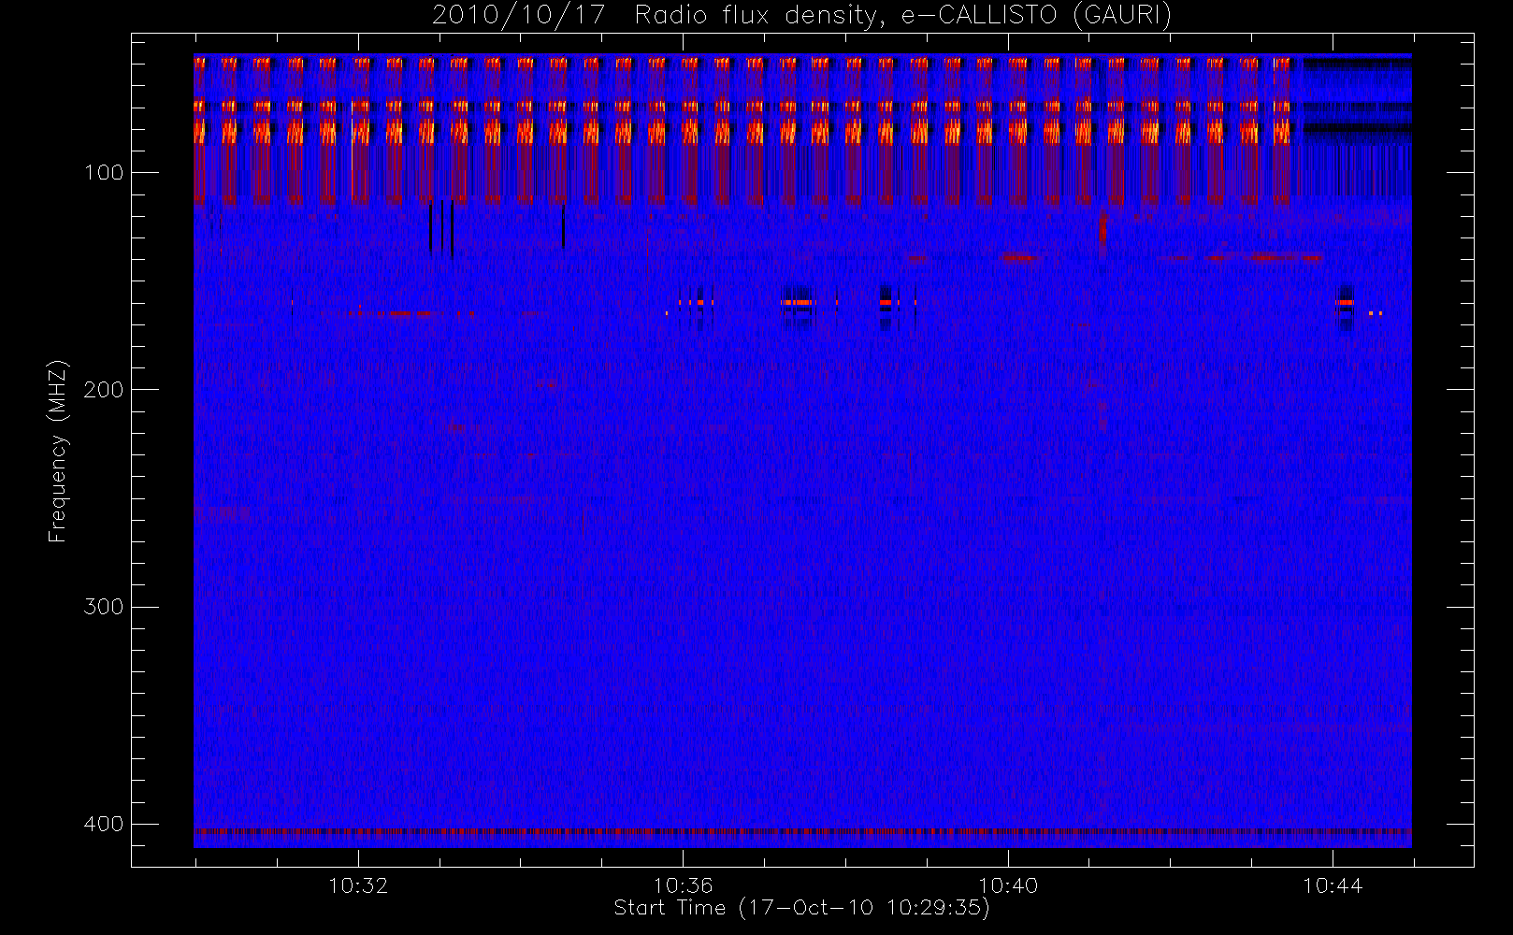Viewport: 1513px width, 935px height.
Task: Click the 10:40 time tick label
Action: [x=1008, y=885]
